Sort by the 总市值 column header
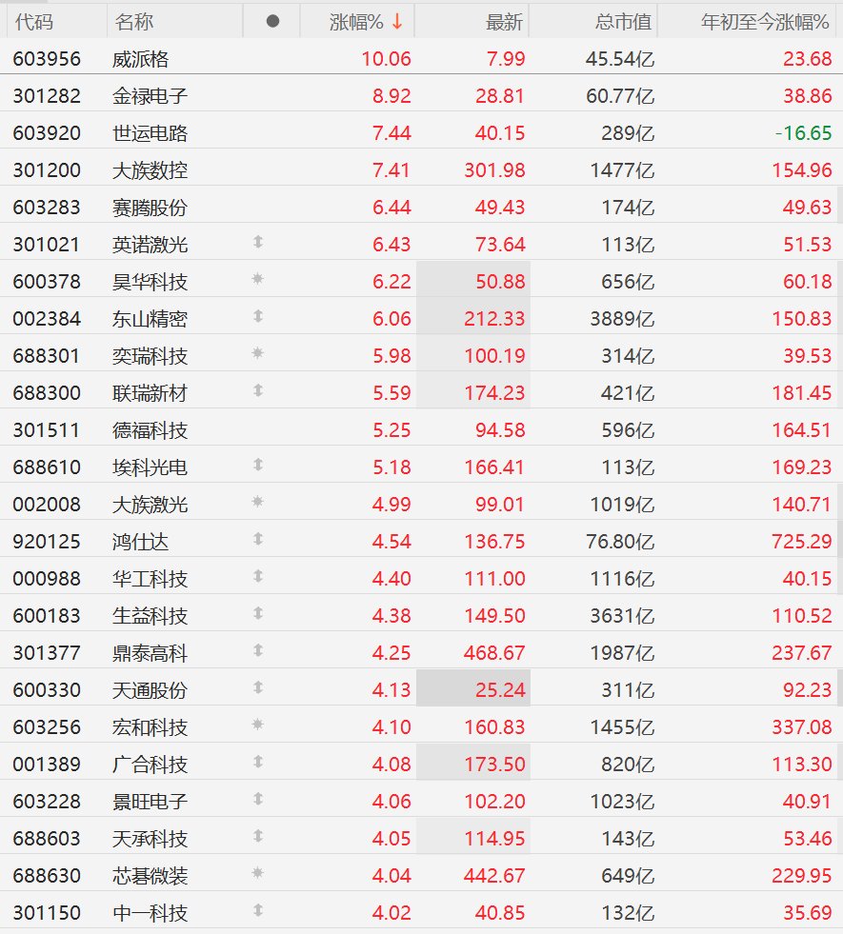 [623, 22]
